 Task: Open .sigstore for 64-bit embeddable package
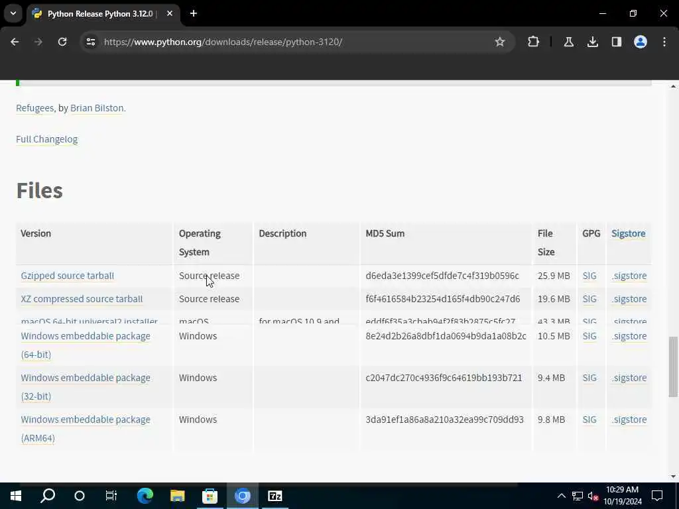point(629,336)
